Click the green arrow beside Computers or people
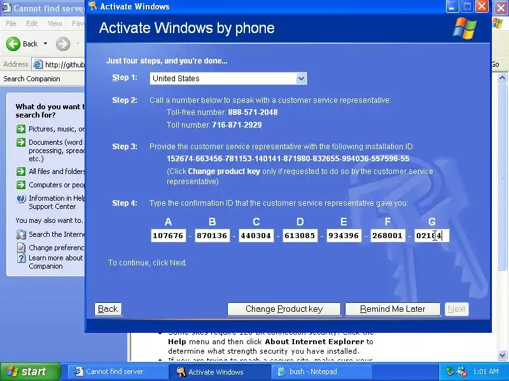This screenshot has width=509, height=381. tap(21, 185)
